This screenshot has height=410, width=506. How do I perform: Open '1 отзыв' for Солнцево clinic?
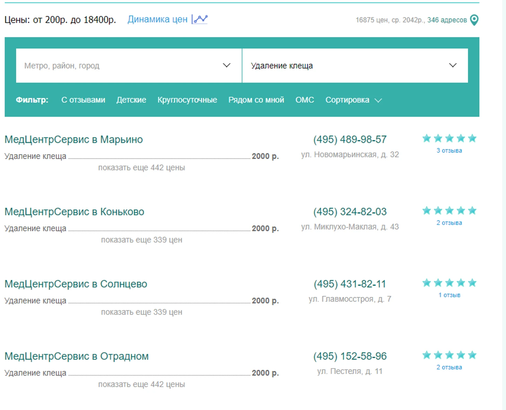(x=449, y=295)
